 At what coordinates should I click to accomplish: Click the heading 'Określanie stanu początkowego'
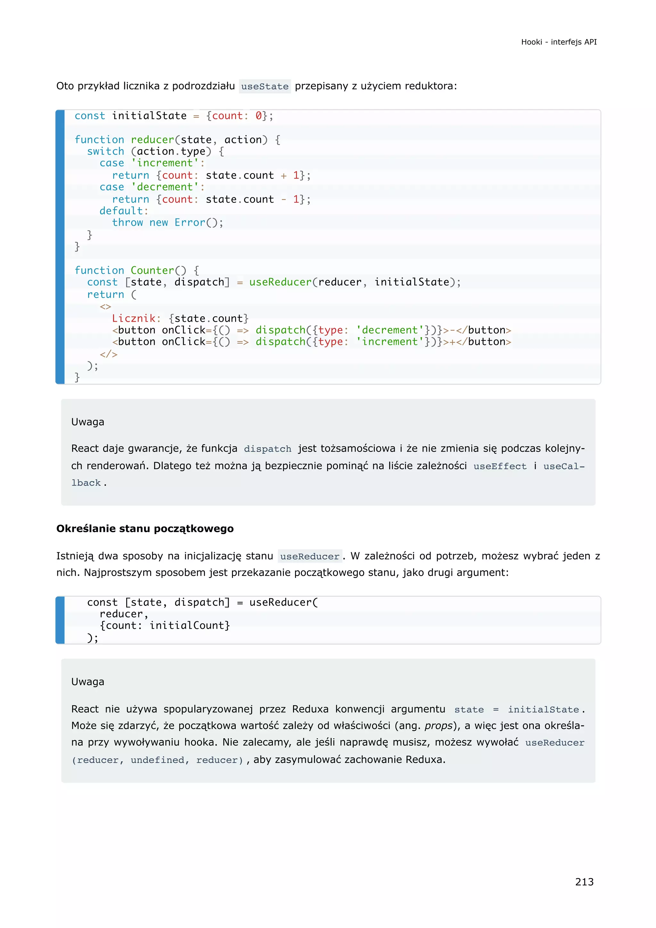click(x=144, y=529)
